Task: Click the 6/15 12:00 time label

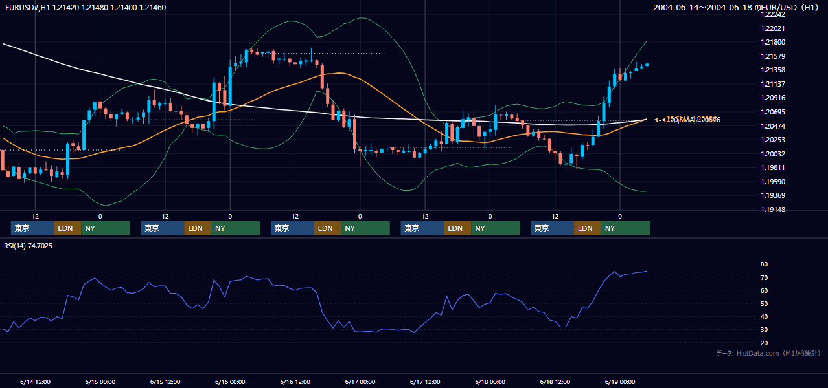Action: [x=165, y=382]
